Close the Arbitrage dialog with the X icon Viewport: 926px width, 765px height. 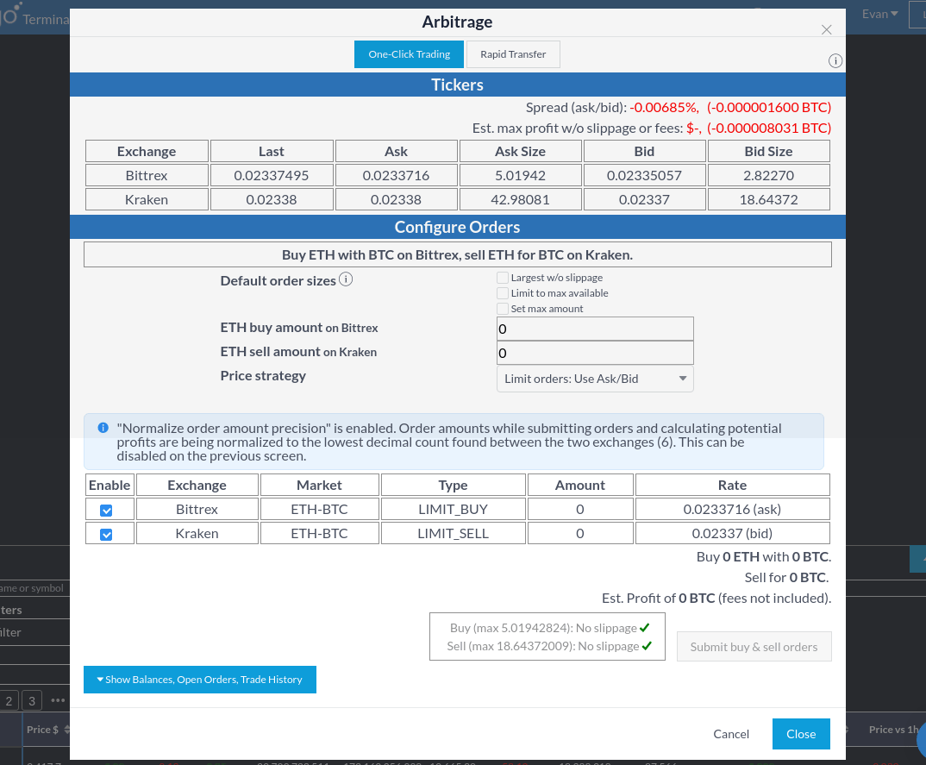(x=826, y=30)
